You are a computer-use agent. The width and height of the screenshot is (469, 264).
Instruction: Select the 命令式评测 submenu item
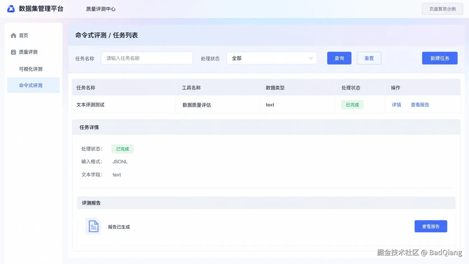coord(33,85)
